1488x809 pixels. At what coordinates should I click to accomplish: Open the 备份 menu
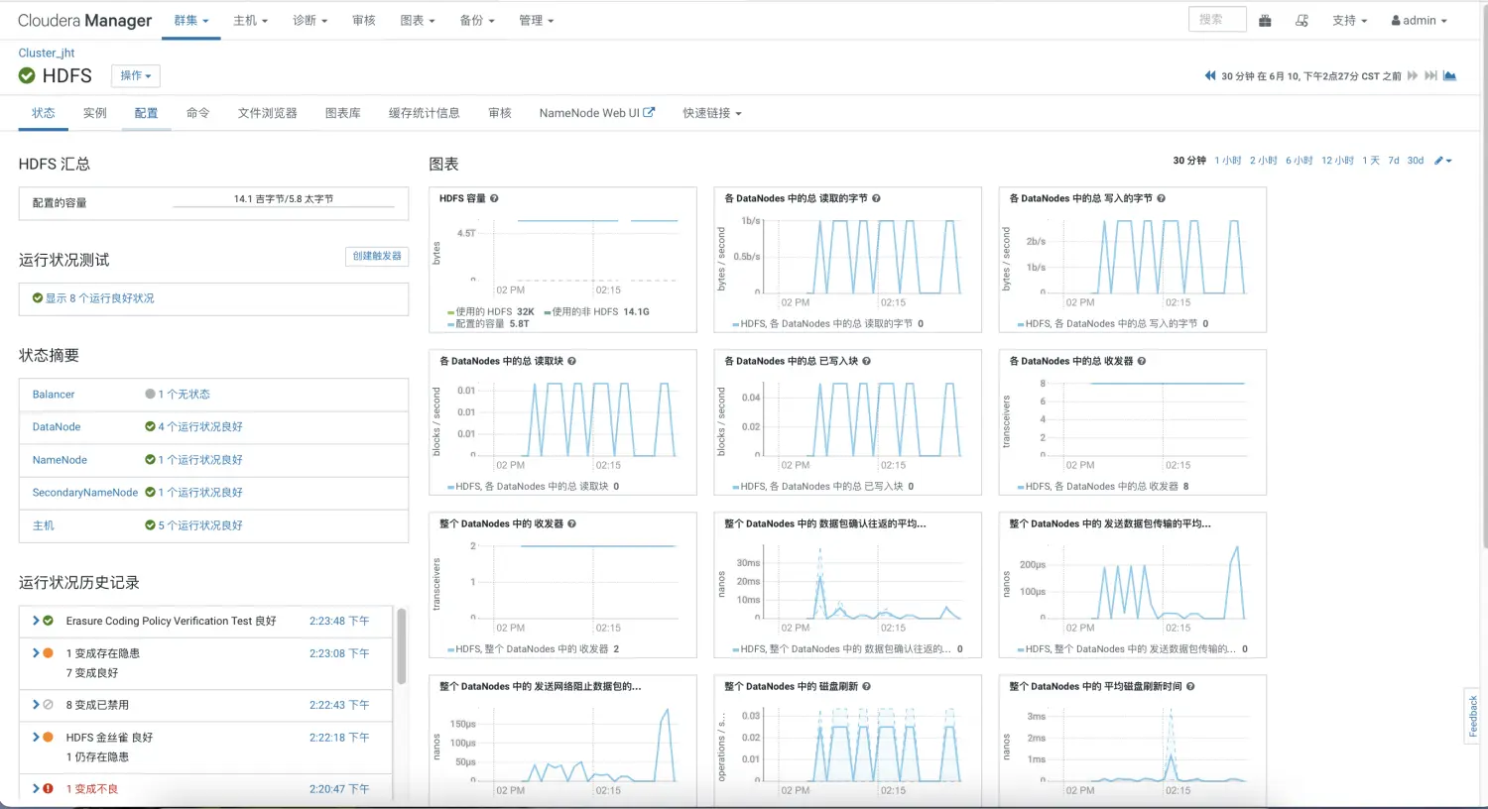click(476, 20)
